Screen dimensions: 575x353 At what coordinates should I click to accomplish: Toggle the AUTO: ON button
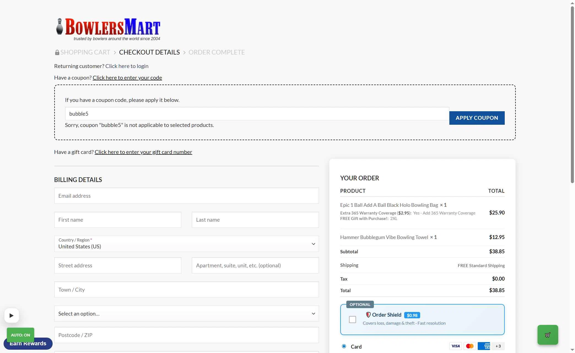[x=20, y=335]
